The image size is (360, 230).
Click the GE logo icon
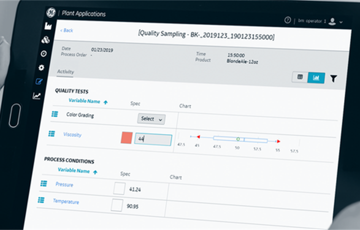pyautogui.click(x=50, y=12)
